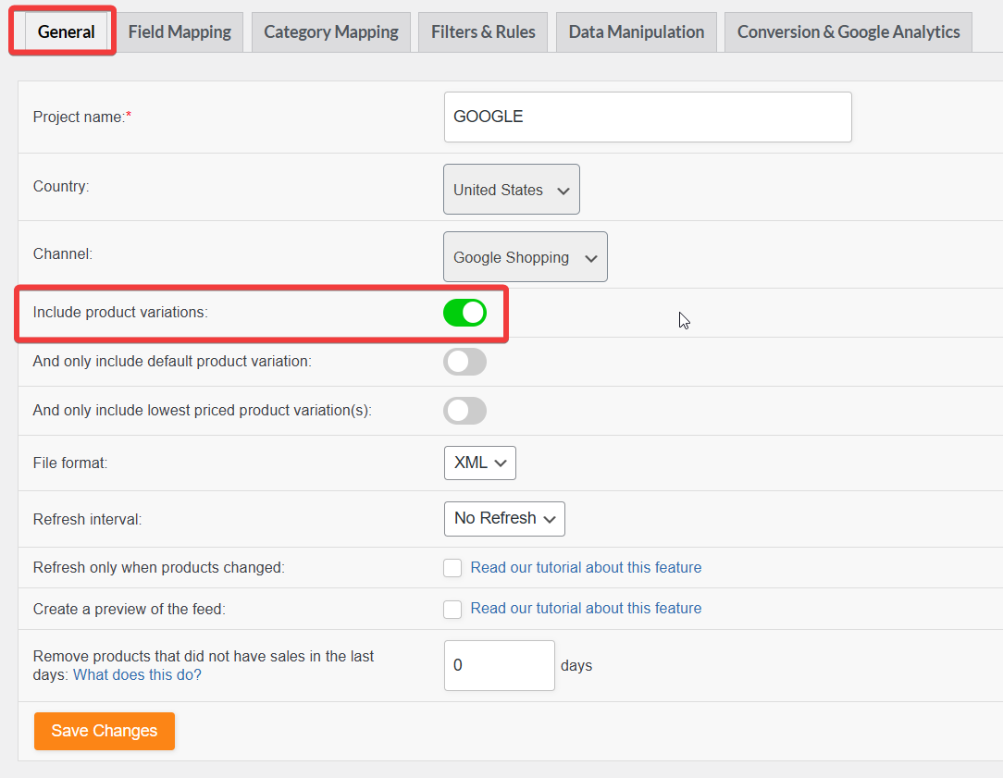Open the File format XML dropdown
Viewport: 1003px width, 778px height.
[x=479, y=463]
